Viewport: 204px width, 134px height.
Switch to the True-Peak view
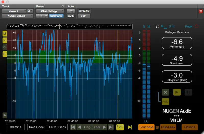[168, 127]
